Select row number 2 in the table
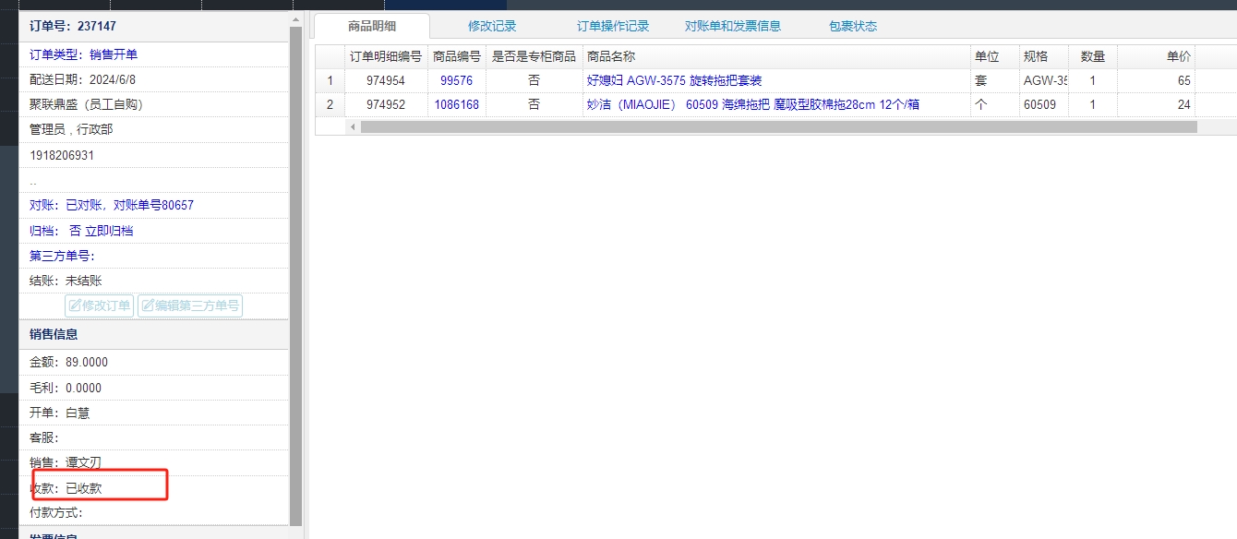This screenshot has width=1237, height=539. 330,104
